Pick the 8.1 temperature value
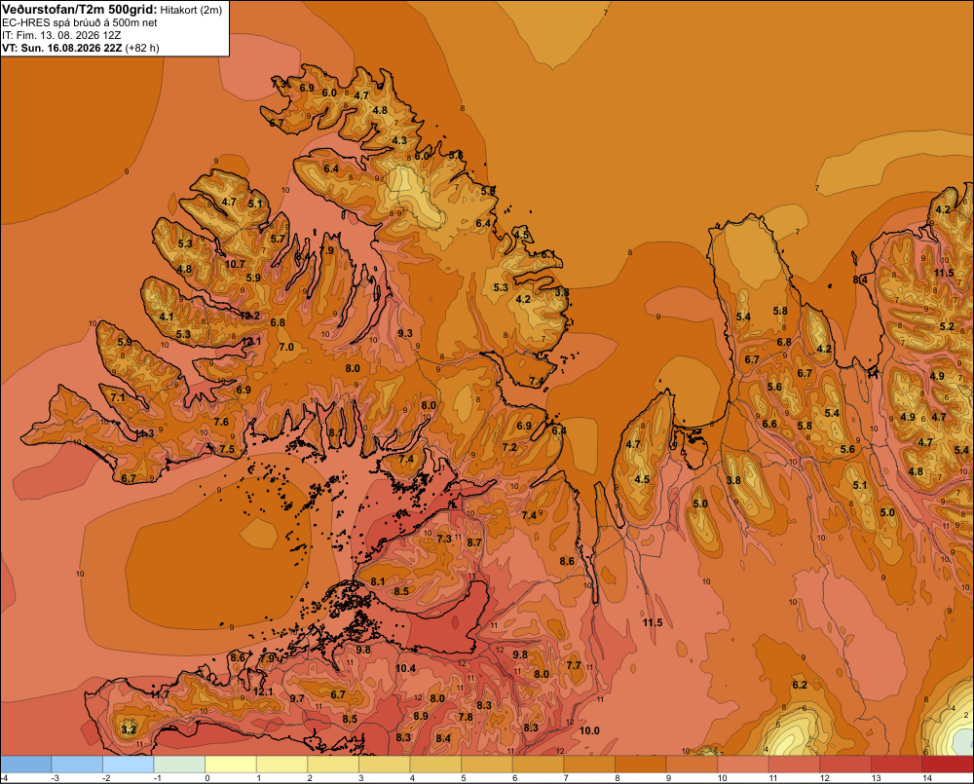This screenshot has width=974, height=784. (378, 581)
